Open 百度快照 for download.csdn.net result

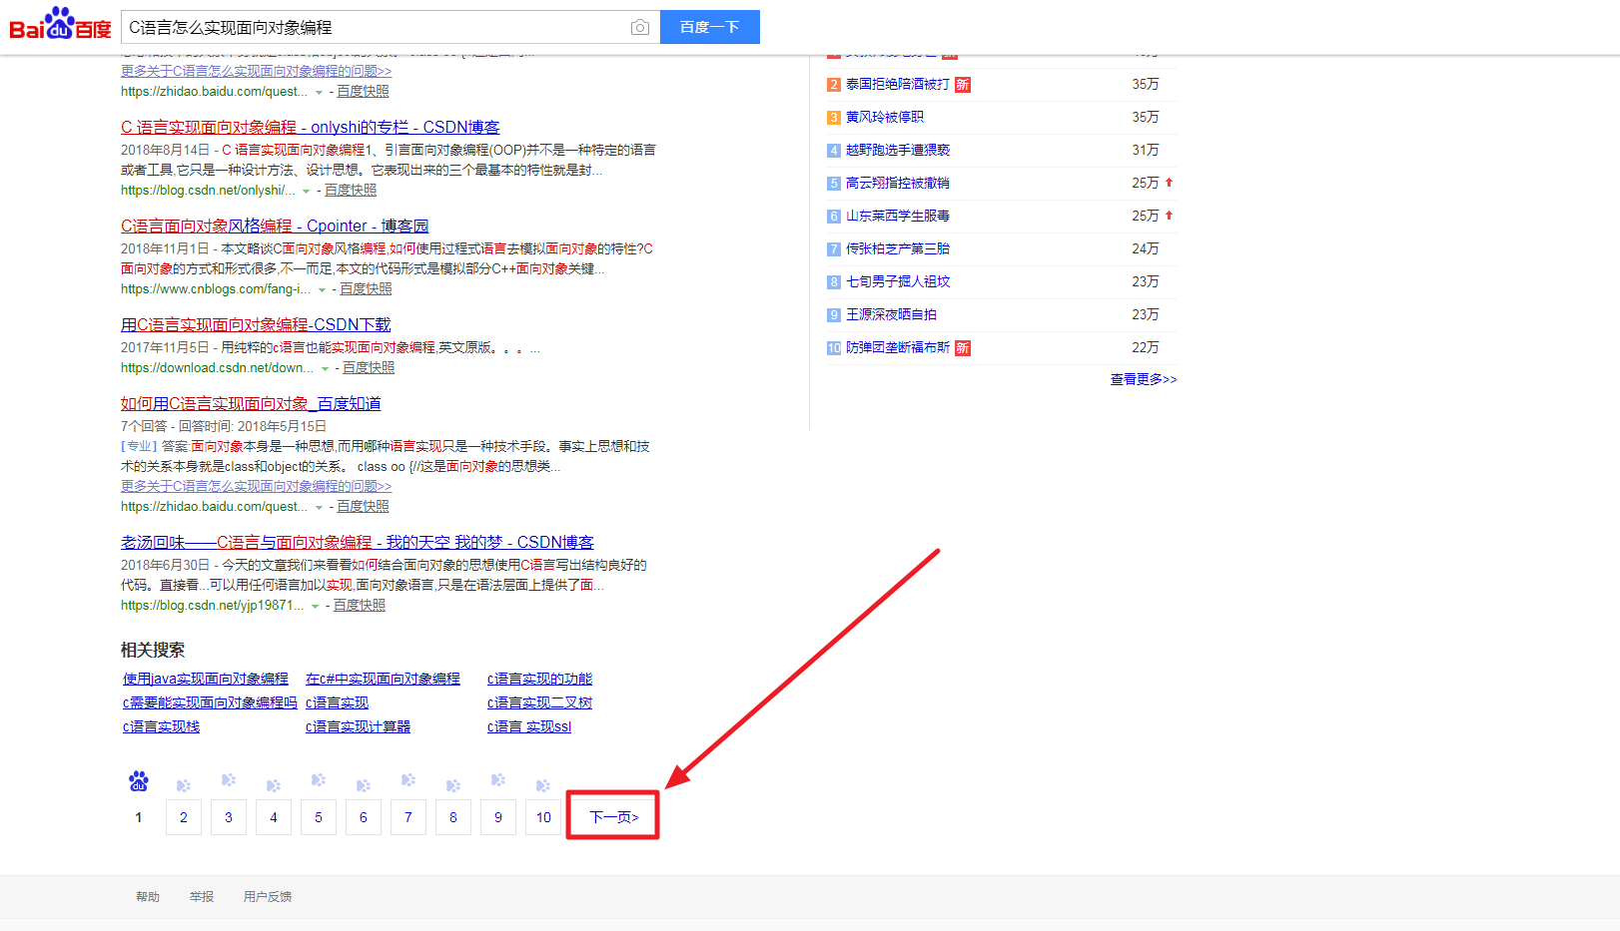[x=369, y=367]
